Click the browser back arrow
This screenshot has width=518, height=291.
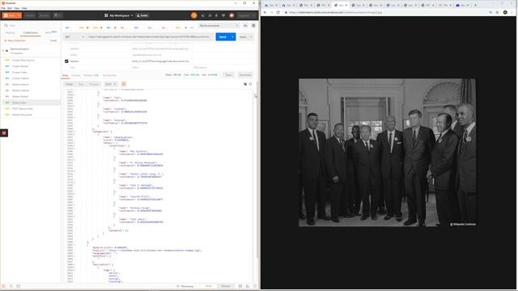(x=265, y=12)
